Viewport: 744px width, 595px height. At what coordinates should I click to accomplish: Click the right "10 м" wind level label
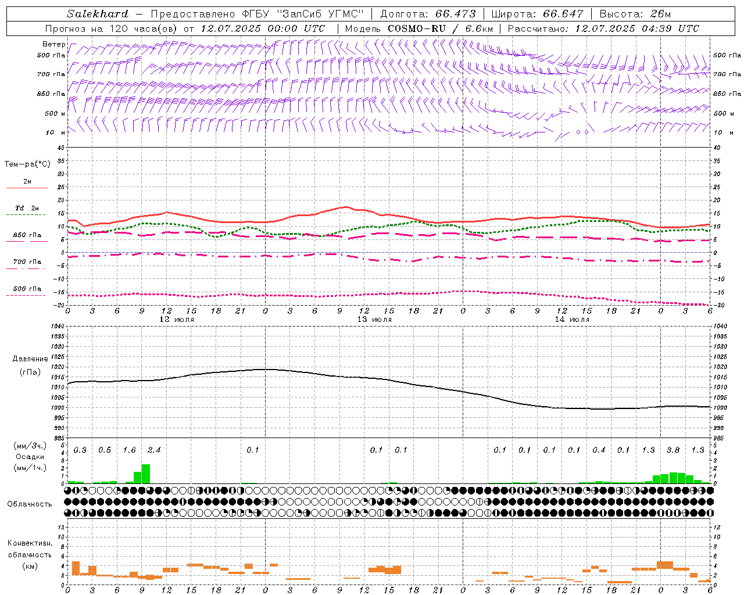[722, 132]
